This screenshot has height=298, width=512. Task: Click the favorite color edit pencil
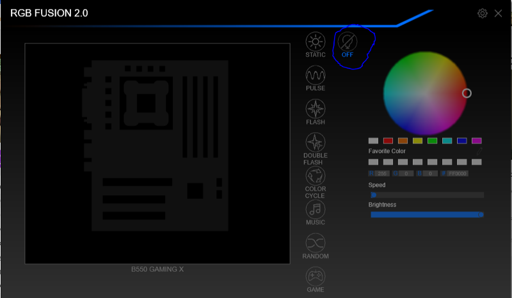click(479, 152)
